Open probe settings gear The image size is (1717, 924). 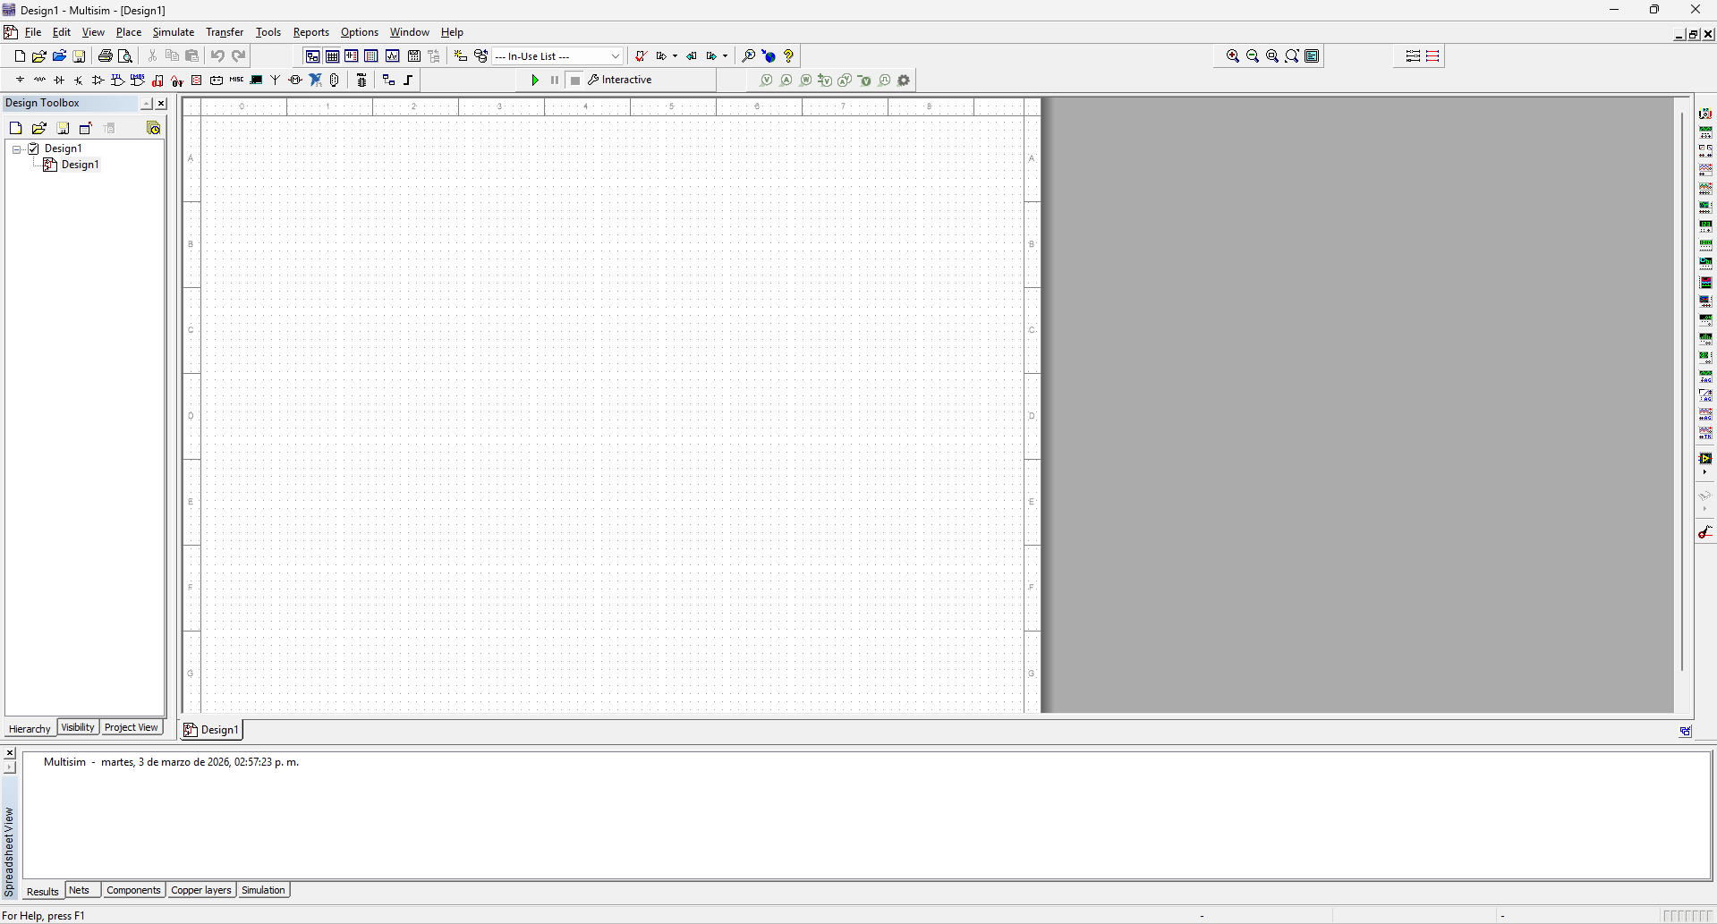tap(904, 80)
